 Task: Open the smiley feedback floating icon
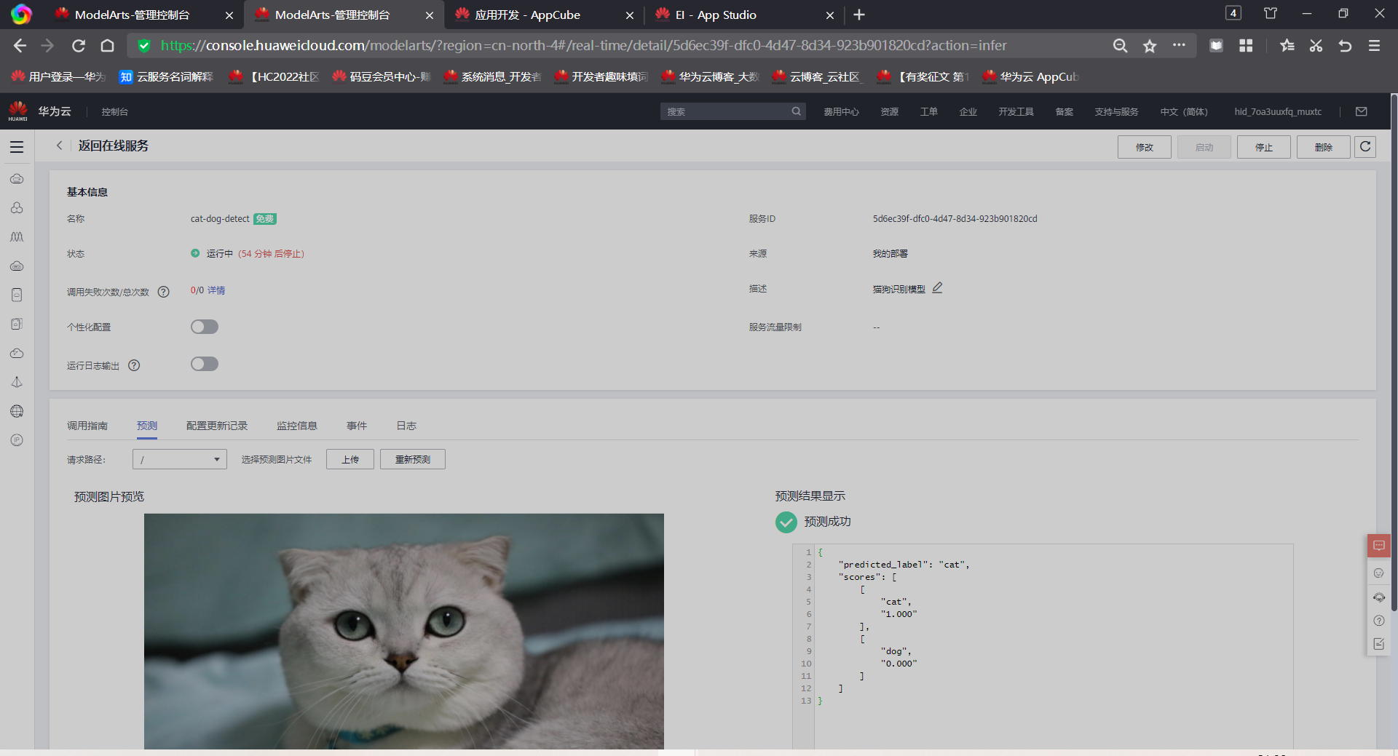[x=1379, y=573]
